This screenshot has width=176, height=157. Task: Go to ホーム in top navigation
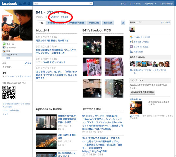coord(123,4)
